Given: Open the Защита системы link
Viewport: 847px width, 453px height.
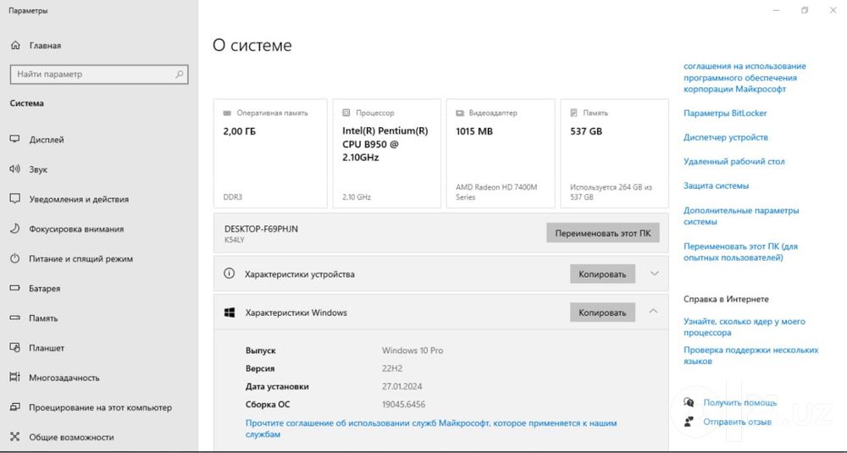Looking at the screenshot, I should click(x=716, y=185).
